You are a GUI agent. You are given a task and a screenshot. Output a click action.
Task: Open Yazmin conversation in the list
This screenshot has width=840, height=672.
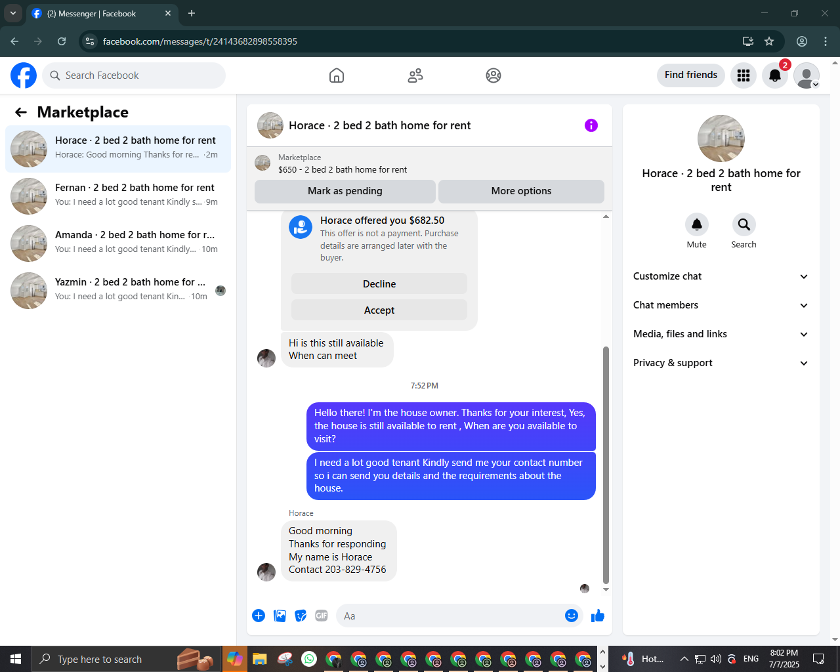tap(118, 291)
